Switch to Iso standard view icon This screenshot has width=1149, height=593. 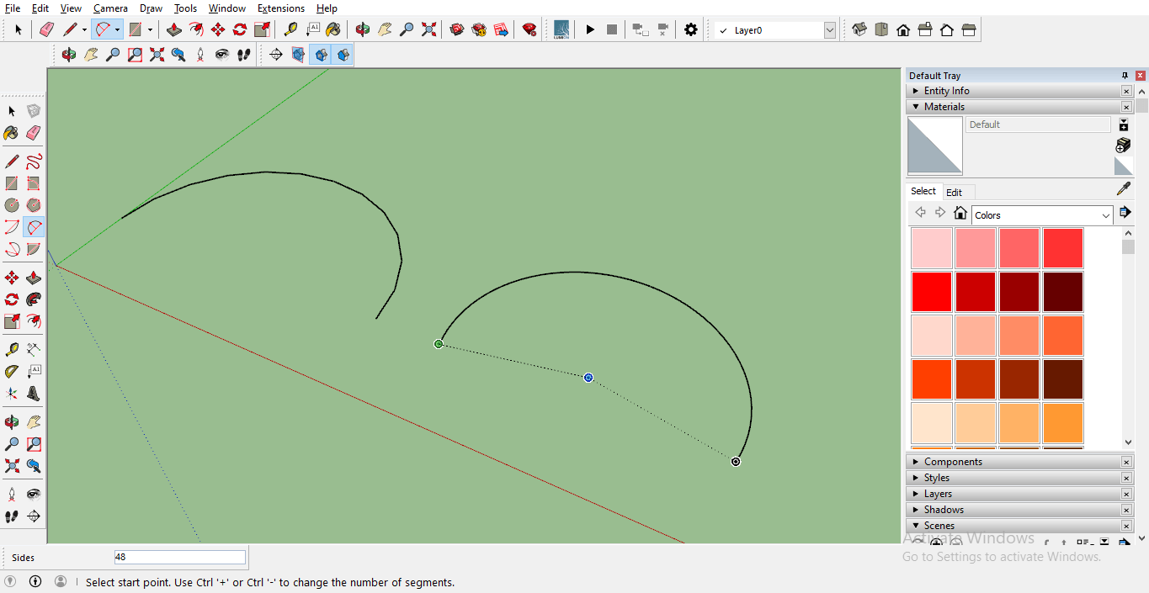(x=859, y=29)
